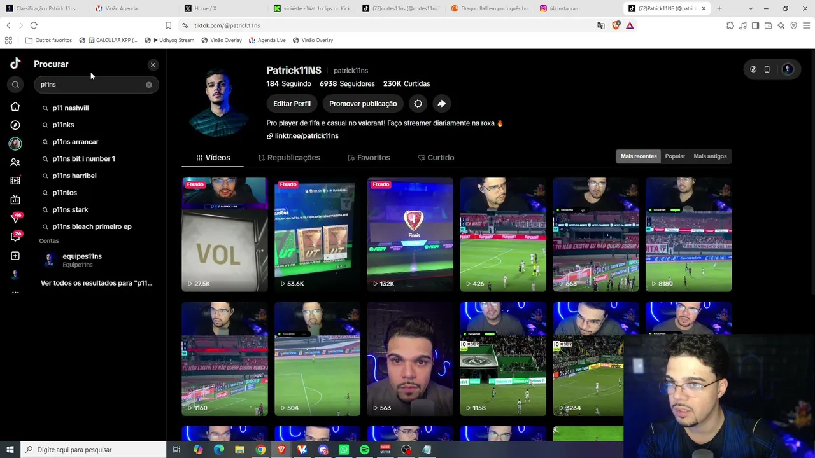Switch to the Favoritos tab

tap(369, 158)
